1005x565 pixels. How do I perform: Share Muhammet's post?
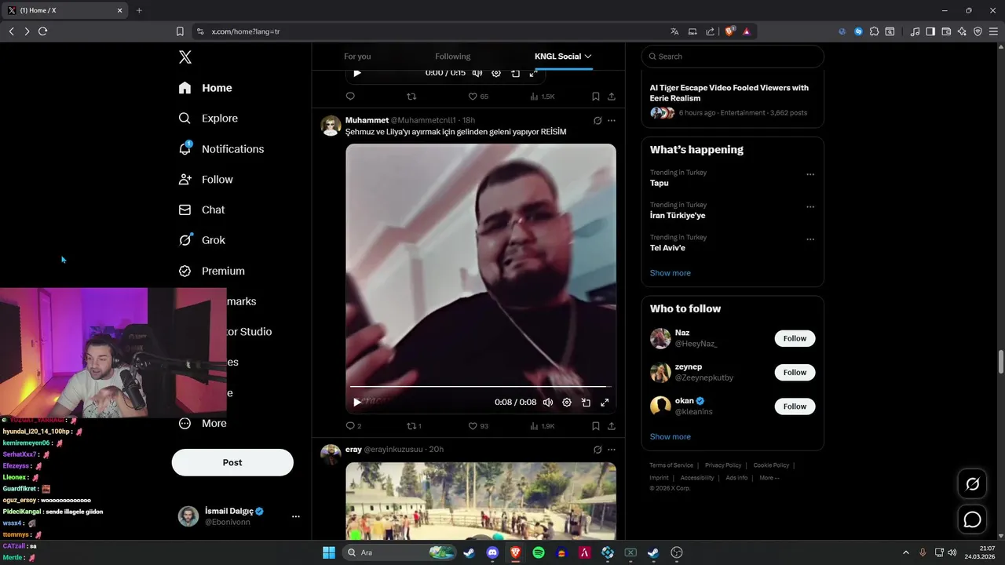612,426
